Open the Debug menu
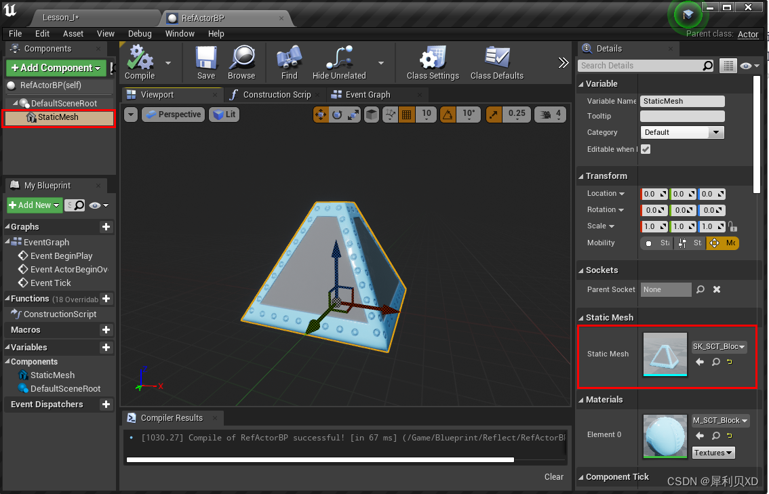 [140, 33]
